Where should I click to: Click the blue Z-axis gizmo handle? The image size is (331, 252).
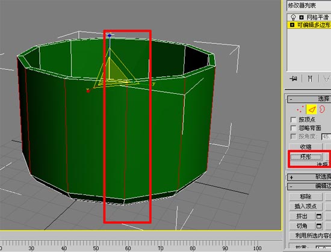[110, 35]
